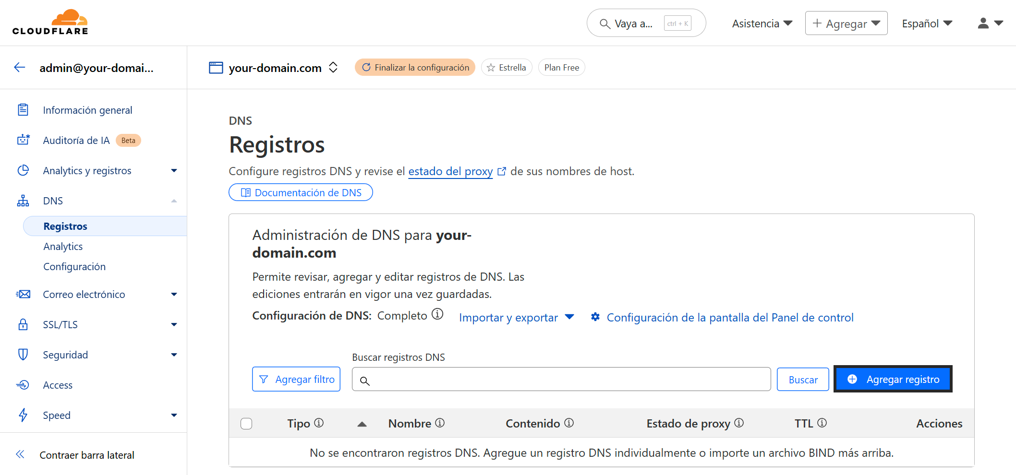Click the magnifier icon in Vaya a search

[605, 24]
